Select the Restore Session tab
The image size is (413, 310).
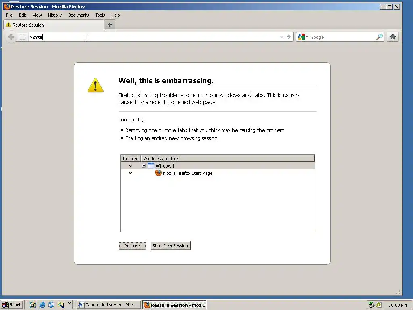54,25
